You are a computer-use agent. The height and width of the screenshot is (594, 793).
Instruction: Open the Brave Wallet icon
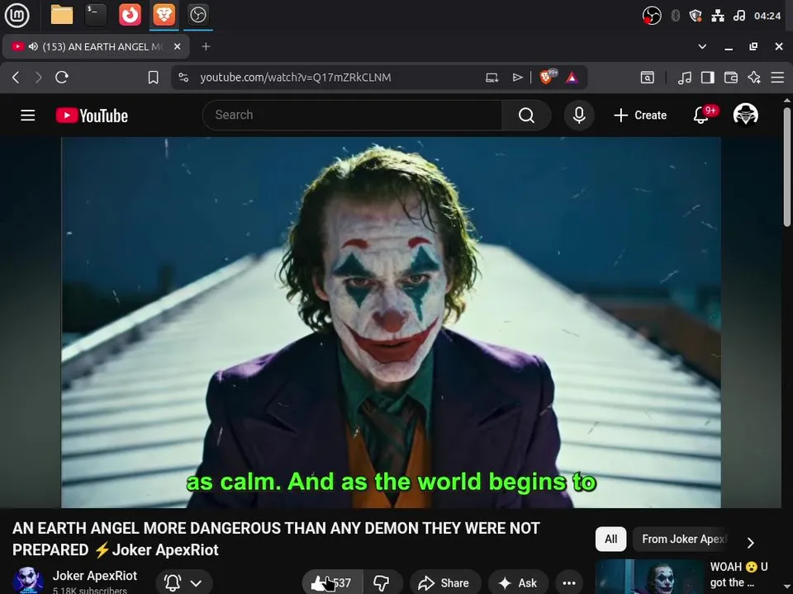pos(731,78)
